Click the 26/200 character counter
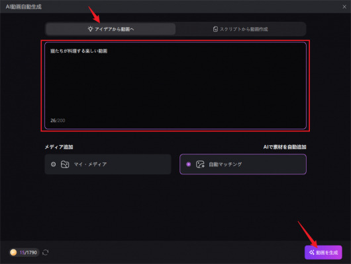 58,121
